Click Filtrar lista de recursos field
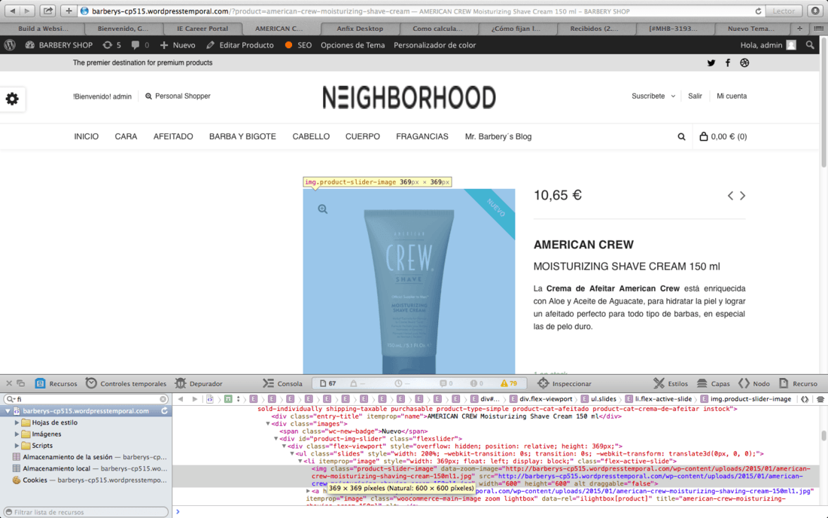This screenshot has width=828, height=518. tap(86, 512)
